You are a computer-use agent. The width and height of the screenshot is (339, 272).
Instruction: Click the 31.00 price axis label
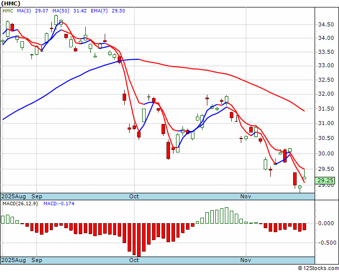point(326,123)
